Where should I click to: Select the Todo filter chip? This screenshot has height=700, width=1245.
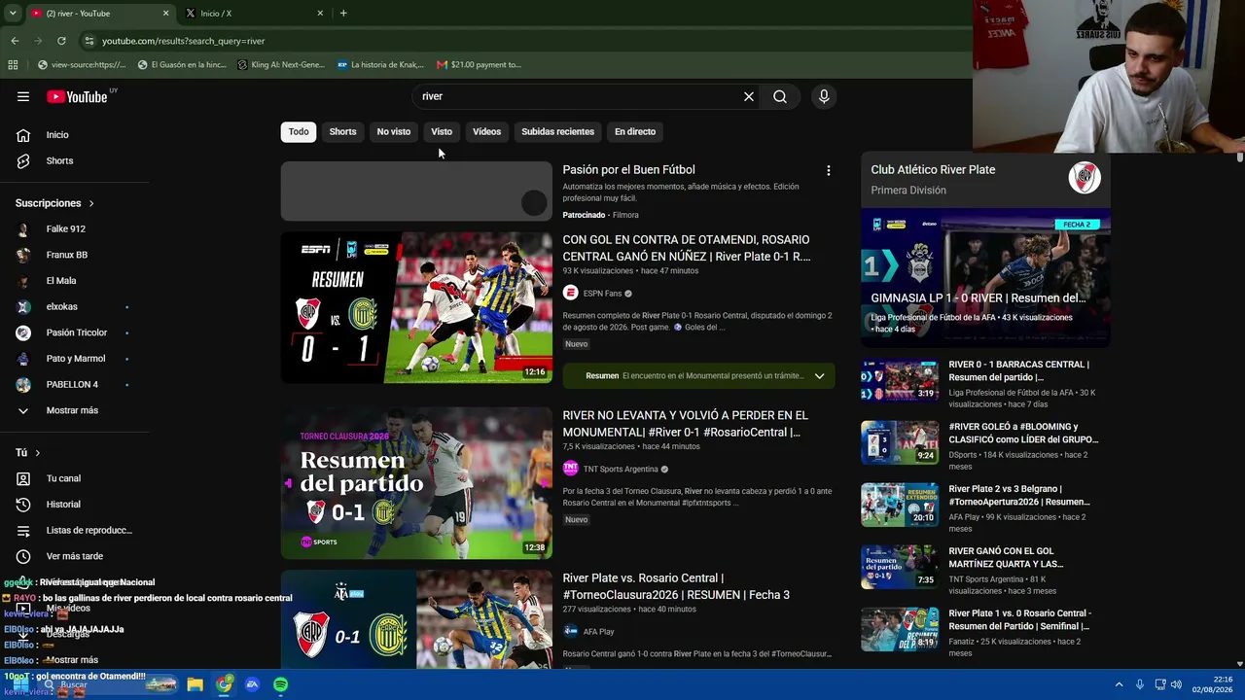pos(299,132)
